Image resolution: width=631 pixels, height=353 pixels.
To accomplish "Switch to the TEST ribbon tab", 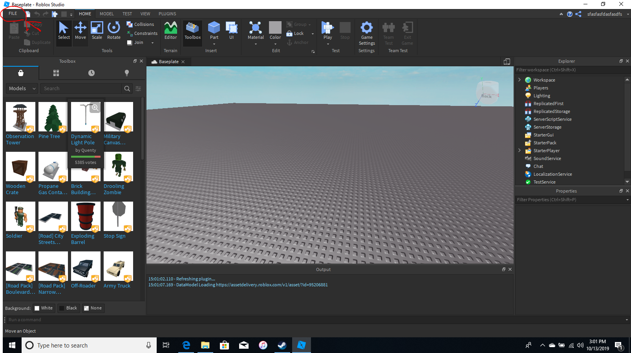I will tap(127, 14).
